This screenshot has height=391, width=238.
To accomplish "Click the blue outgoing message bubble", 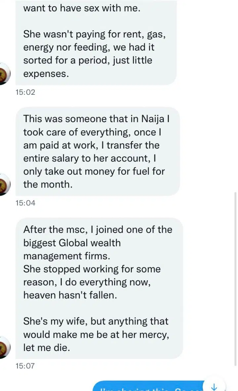I will click(149, 387).
